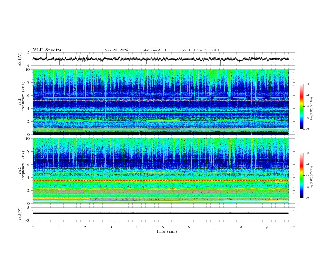
Task: Click the "VLF Spectra" plot title
Action: point(47,50)
